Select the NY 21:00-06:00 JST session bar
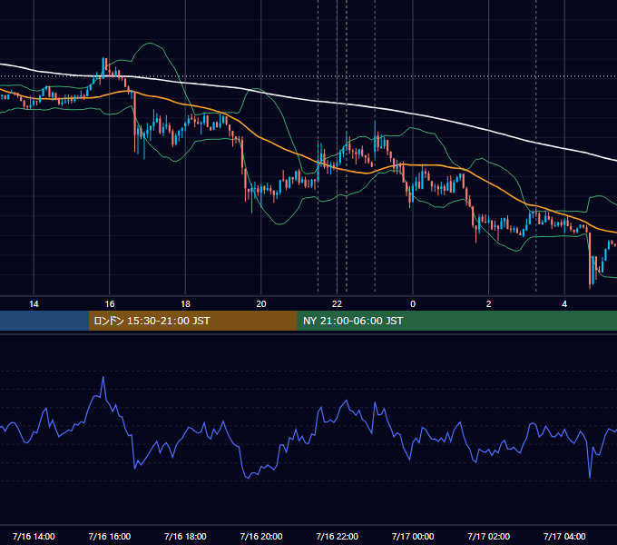This screenshot has height=545, width=617. click(456, 321)
